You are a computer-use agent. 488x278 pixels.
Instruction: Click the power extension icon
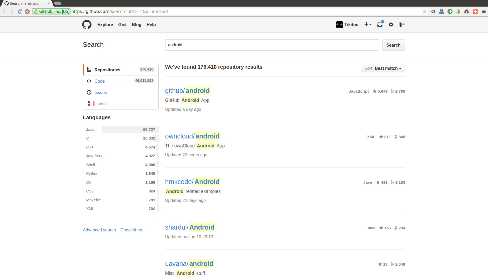click(433, 11)
